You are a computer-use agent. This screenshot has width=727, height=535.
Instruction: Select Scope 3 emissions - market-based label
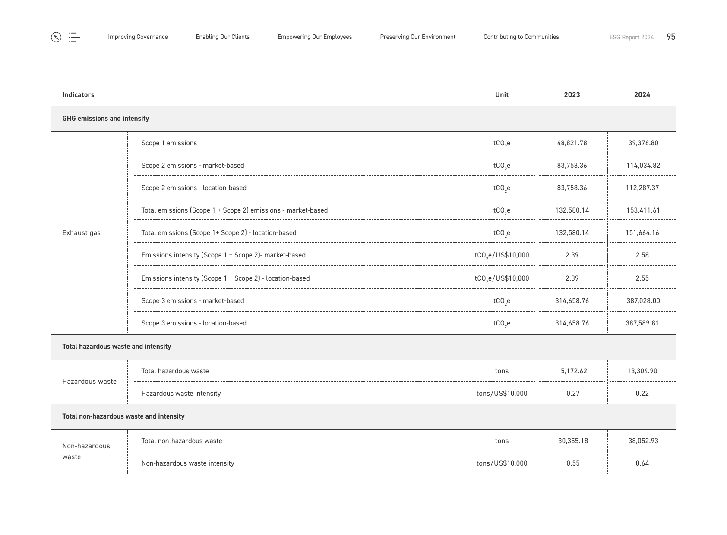(193, 301)
